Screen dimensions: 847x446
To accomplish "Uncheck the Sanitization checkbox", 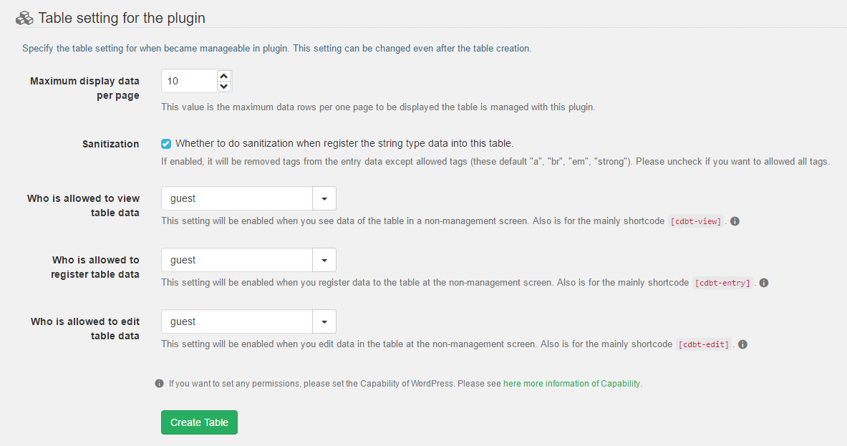I will (166, 143).
